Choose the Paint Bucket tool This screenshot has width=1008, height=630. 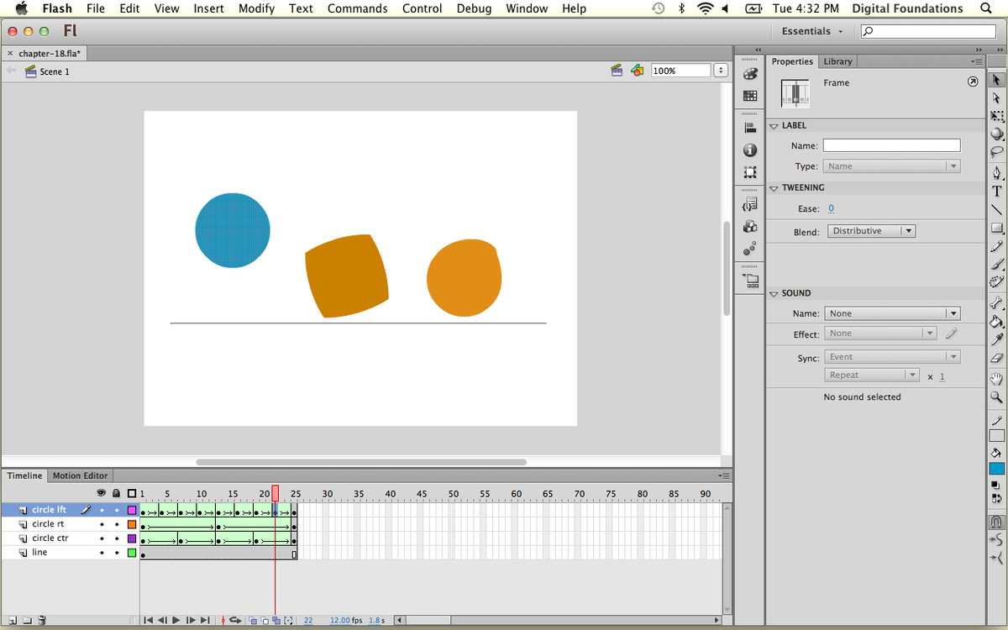(997, 321)
